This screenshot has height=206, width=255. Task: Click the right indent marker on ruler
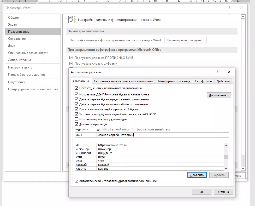click(x=232, y=2)
